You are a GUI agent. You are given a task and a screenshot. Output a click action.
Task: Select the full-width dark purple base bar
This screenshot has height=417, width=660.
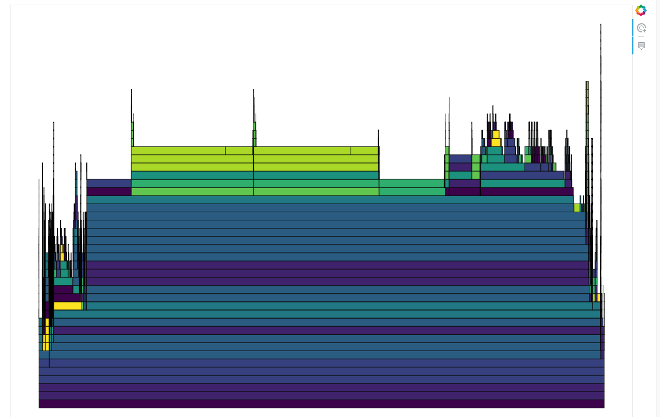322,404
